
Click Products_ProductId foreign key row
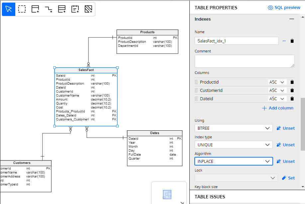click(x=86, y=111)
